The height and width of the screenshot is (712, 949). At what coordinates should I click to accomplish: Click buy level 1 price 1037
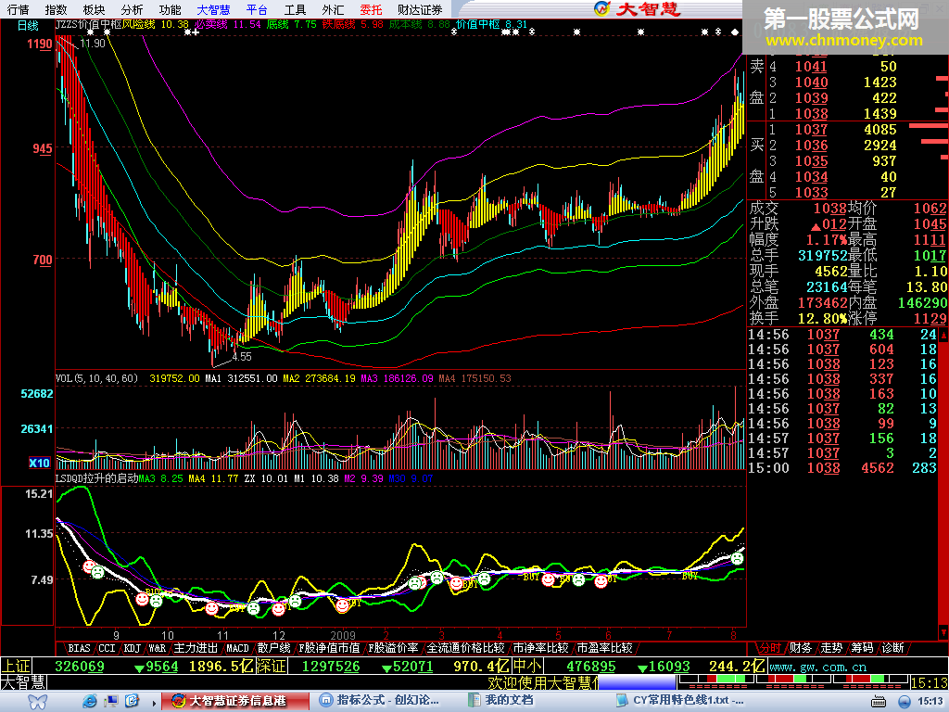pos(811,130)
